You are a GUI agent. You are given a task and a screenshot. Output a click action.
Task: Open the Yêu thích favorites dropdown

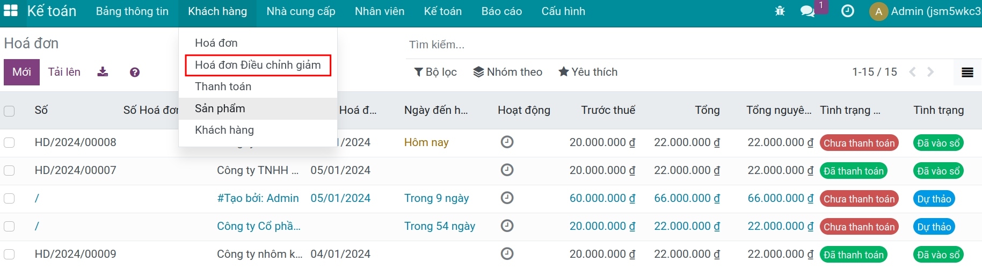[588, 72]
